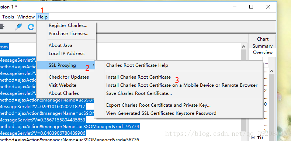Minimize the Charles window

click(235, 7)
